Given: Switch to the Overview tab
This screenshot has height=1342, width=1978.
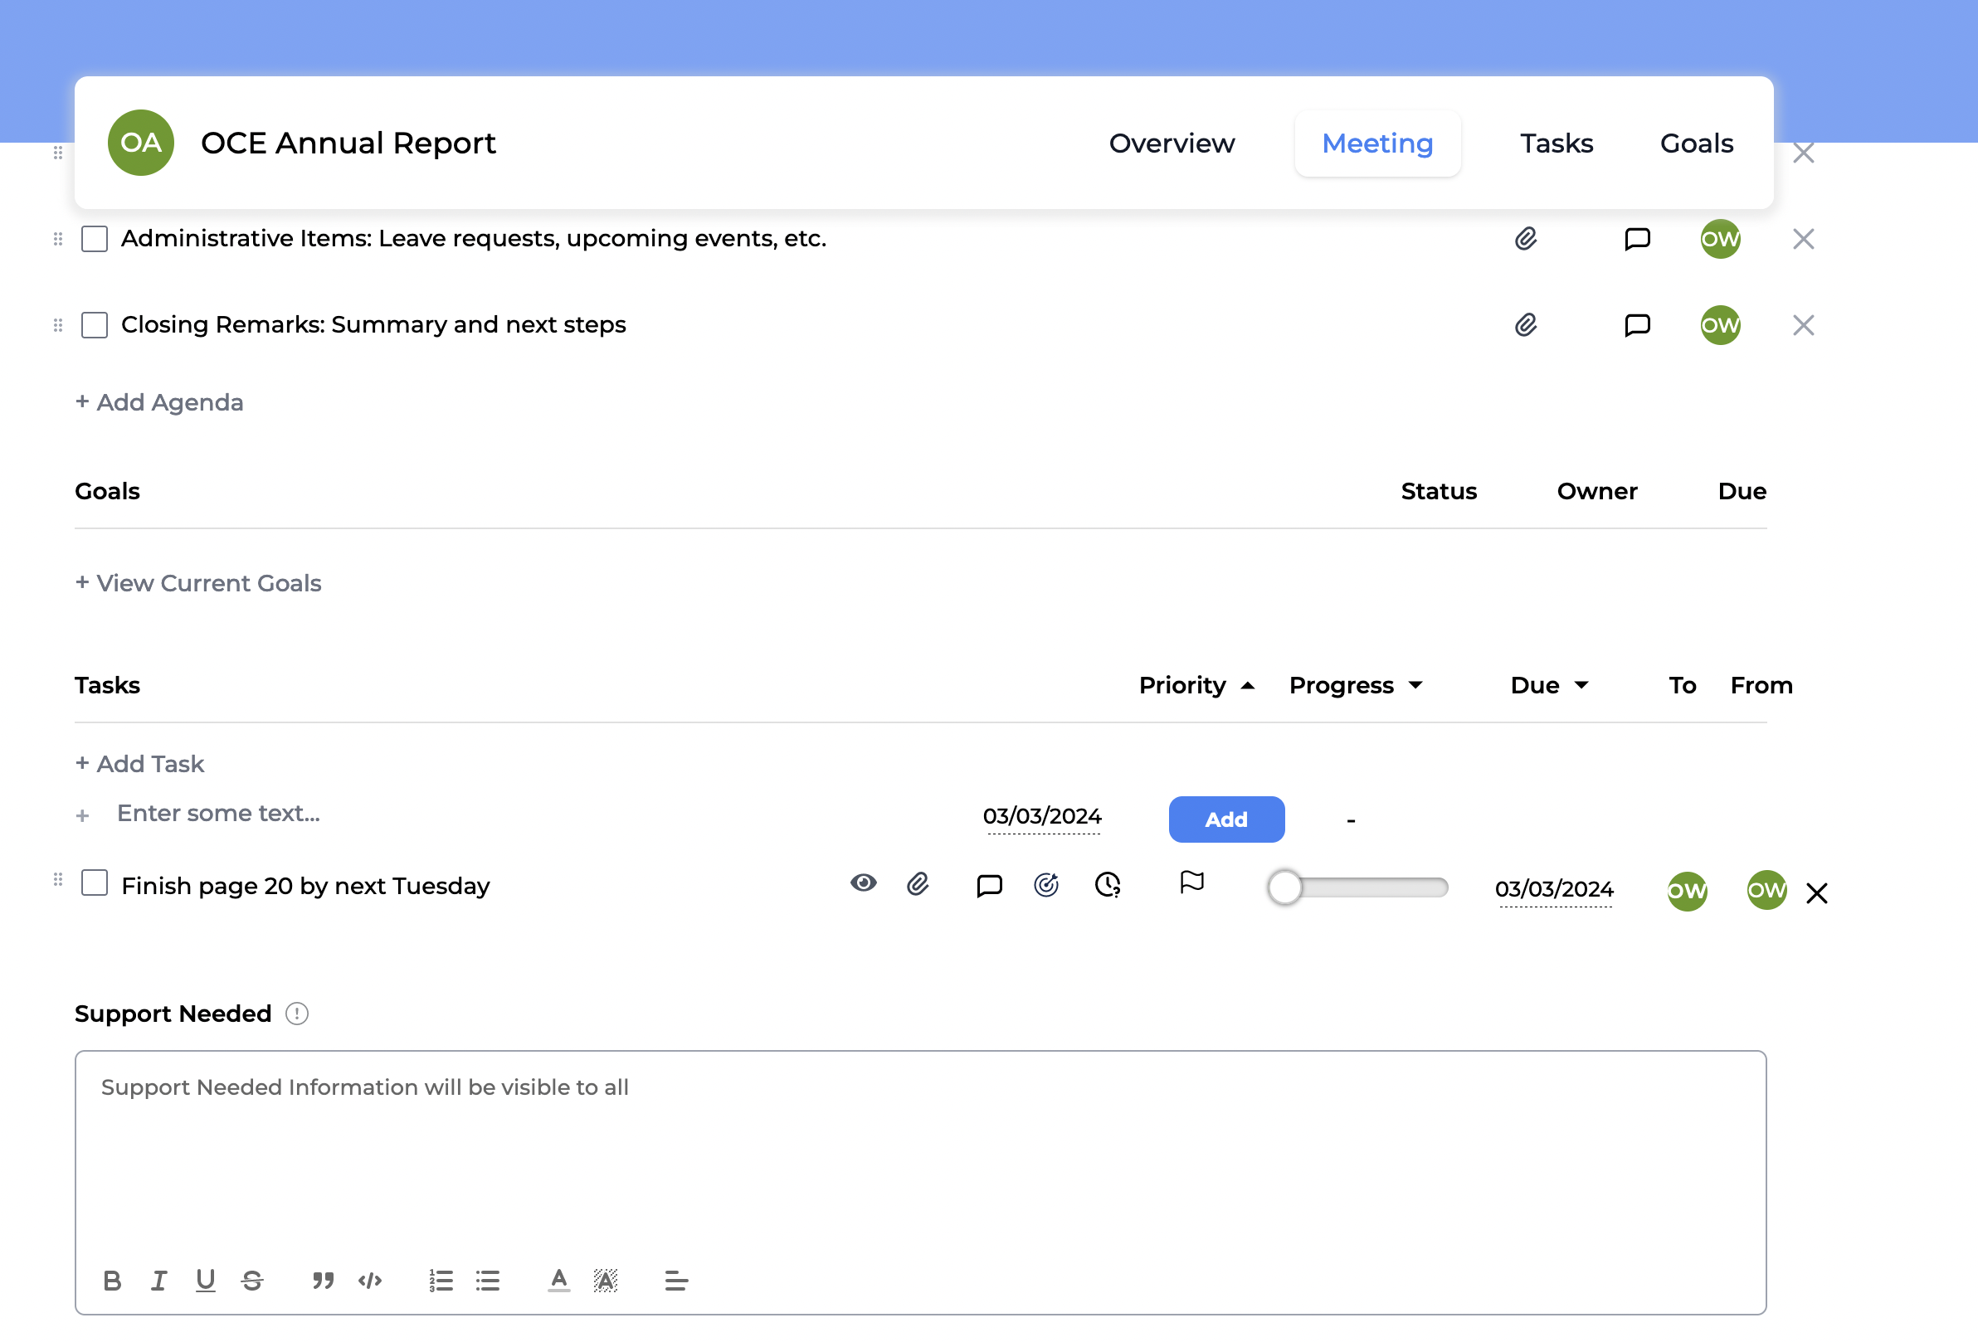Looking at the screenshot, I should [1172, 143].
